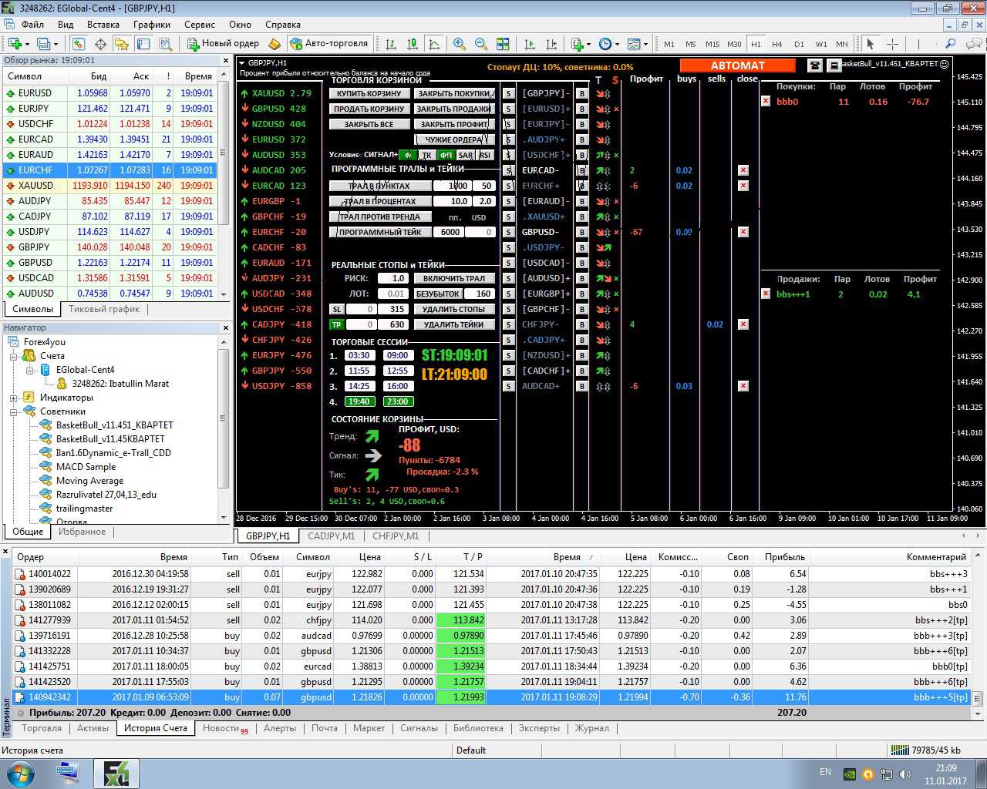Open the Сервис menu

[x=200, y=25]
